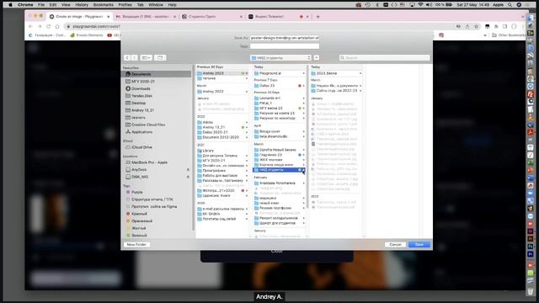
Task: Click the Search field in save dialog
Action: click(384, 58)
